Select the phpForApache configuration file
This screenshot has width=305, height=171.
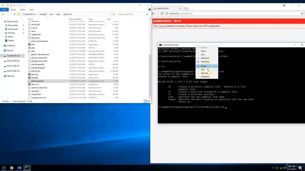pos(37,81)
